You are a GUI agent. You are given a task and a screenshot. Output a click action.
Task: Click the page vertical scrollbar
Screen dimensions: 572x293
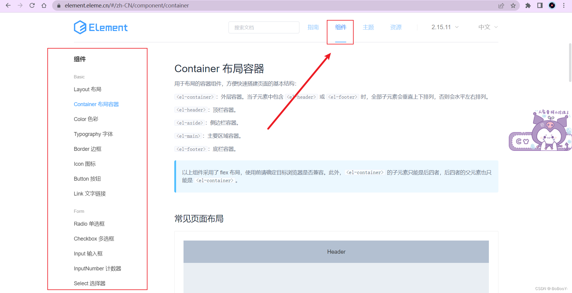(x=570, y=63)
